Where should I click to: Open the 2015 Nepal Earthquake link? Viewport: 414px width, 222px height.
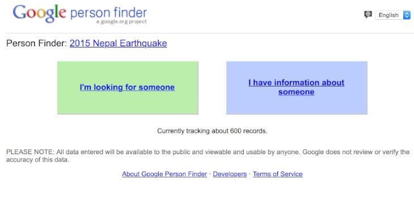118,43
